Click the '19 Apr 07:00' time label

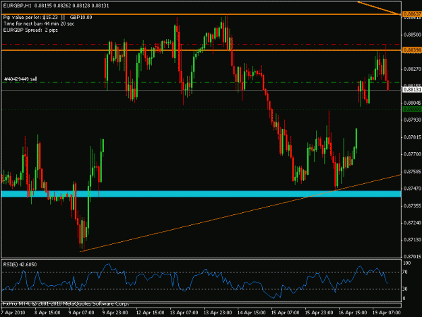coord(386,313)
